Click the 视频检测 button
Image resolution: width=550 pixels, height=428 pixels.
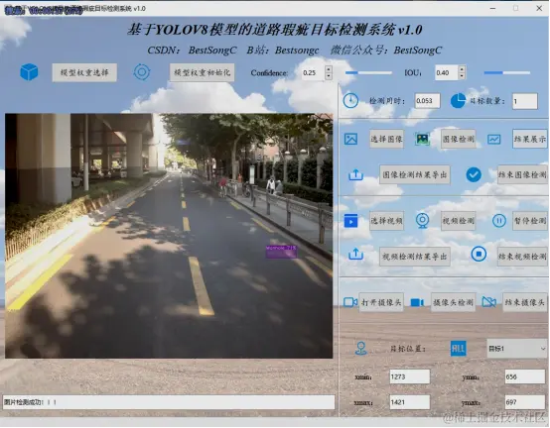coord(458,221)
